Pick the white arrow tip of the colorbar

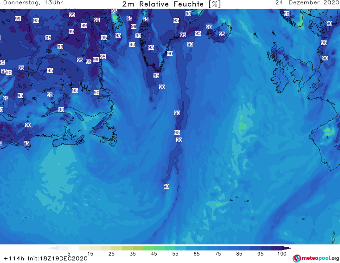point(53,248)
